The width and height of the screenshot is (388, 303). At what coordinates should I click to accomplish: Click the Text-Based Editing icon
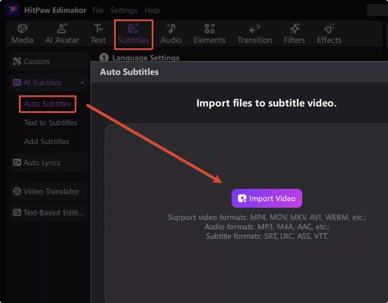point(17,212)
